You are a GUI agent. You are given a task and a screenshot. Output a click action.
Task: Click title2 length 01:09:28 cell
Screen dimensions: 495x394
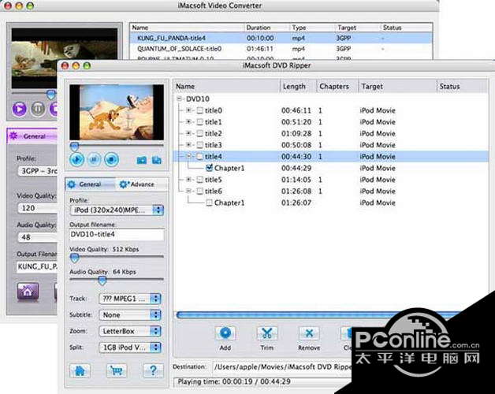pyautogui.click(x=296, y=133)
